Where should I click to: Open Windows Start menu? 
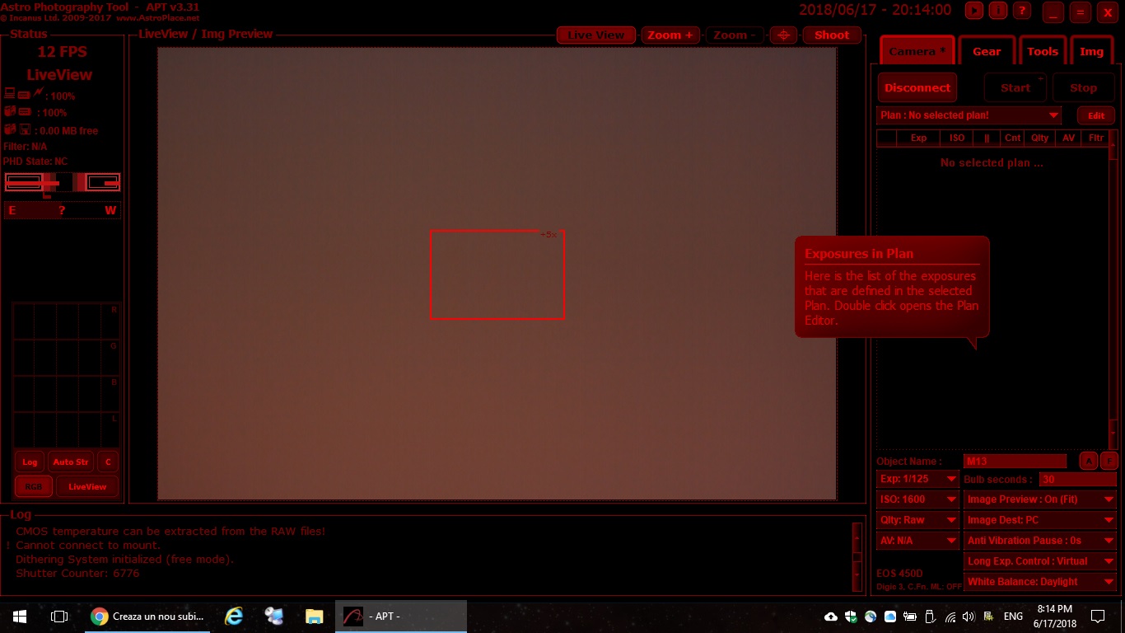point(20,617)
